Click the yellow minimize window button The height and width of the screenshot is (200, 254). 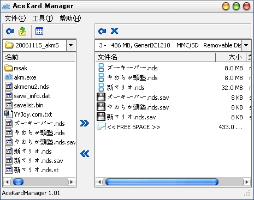pyautogui.click(x=226, y=6)
